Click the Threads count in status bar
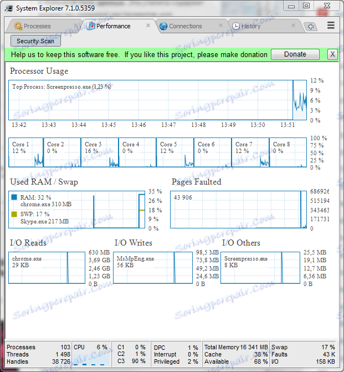344x372 pixels. coord(63,354)
